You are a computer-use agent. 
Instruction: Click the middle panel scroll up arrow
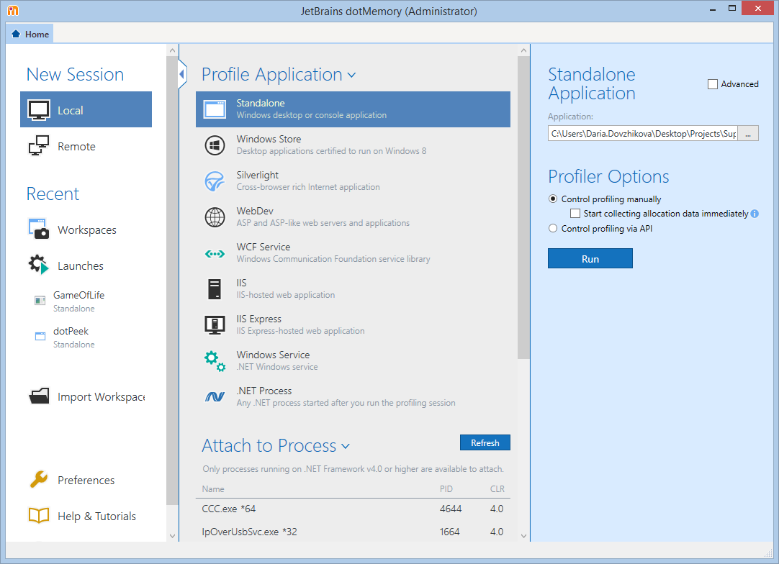click(523, 50)
